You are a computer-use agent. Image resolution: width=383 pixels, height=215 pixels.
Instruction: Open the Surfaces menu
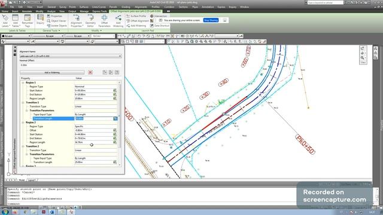84,7
